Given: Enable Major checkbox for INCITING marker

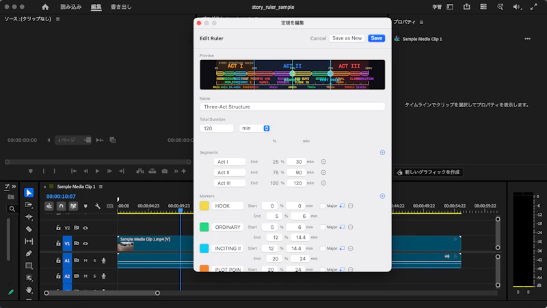Looking at the screenshot, I should 323,249.
